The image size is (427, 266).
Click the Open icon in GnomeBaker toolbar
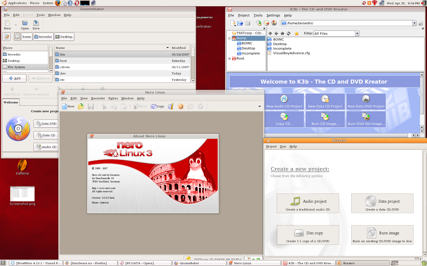click(25, 25)
